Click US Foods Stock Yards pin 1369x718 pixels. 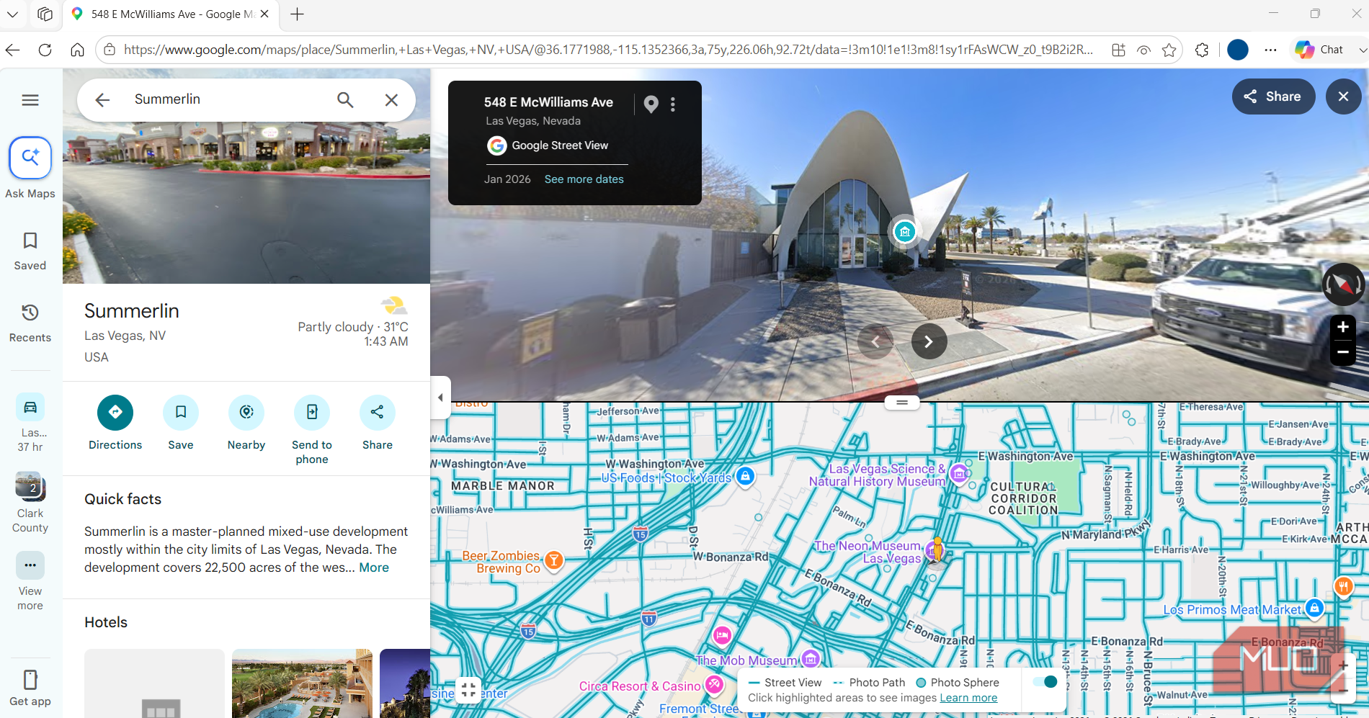746,476
